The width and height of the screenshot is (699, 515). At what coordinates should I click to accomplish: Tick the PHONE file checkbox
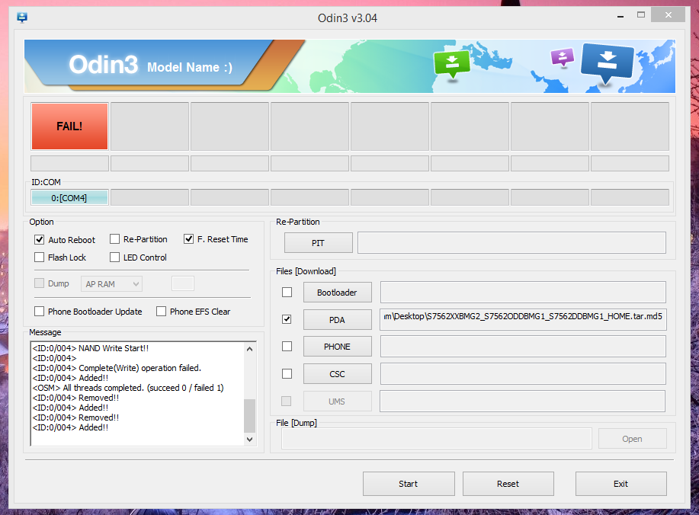[287, 346]
